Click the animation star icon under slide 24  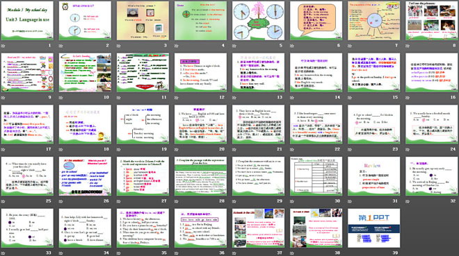point(408,149)
